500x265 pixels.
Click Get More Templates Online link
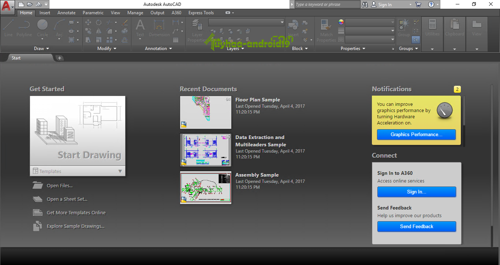(76, 212)
